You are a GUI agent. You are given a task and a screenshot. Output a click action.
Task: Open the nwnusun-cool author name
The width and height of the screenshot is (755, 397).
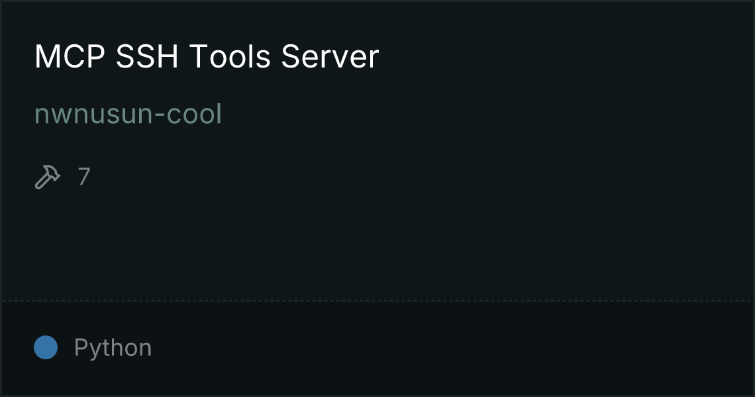(x=128, y=114)
